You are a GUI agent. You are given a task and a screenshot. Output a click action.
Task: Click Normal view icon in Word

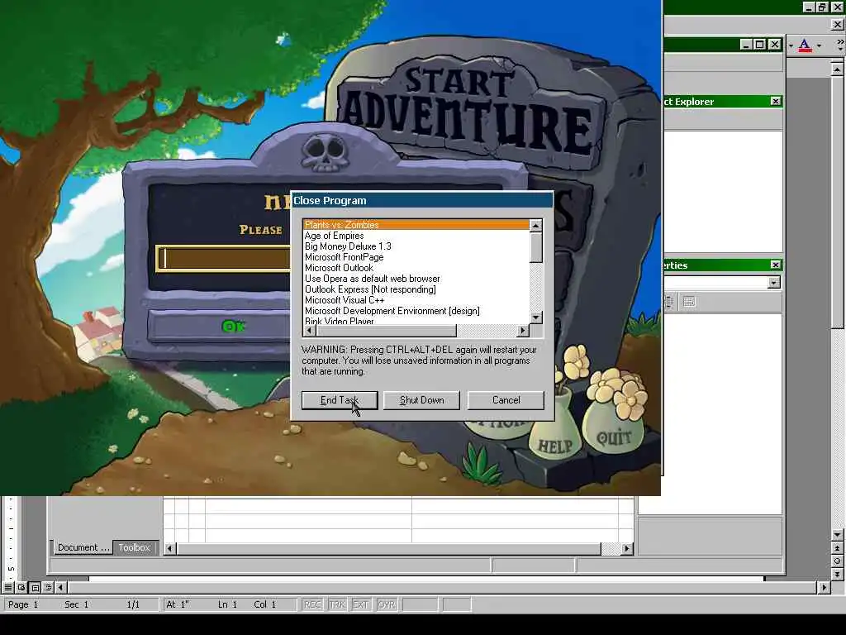[8, 587]
